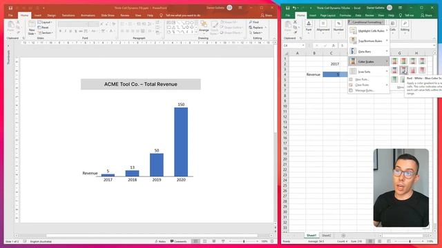This screenshot has height=248, width=442.
Task: Save the PowerPoint presentation from quick access
Action: coord(10,8)
